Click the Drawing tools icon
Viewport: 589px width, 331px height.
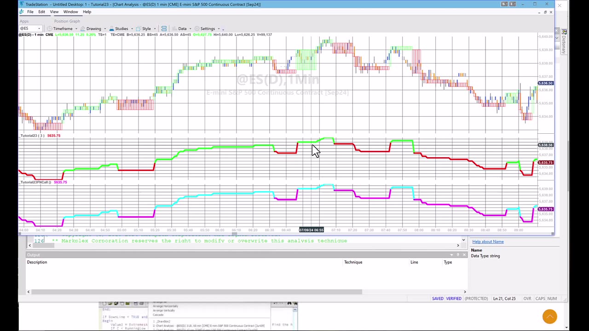[x=83, y=29]
